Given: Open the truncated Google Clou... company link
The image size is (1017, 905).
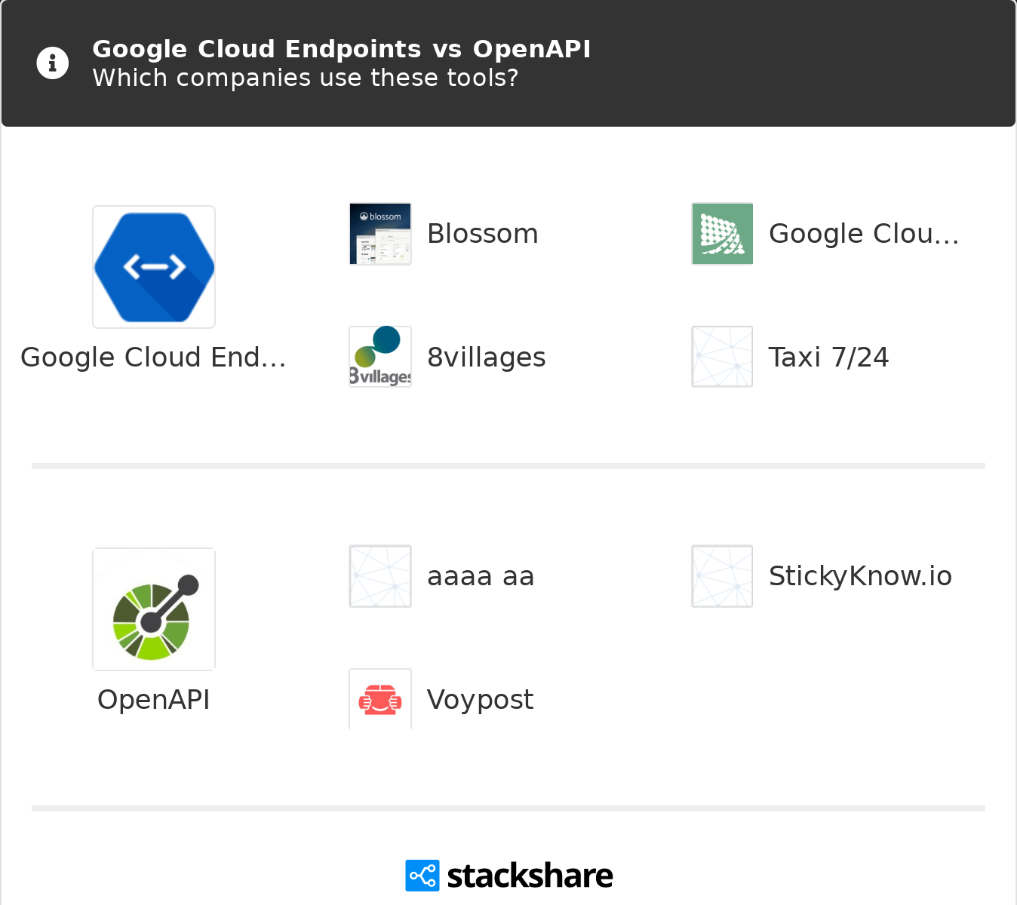Looking at the screenshot, I should pos(863,234).
